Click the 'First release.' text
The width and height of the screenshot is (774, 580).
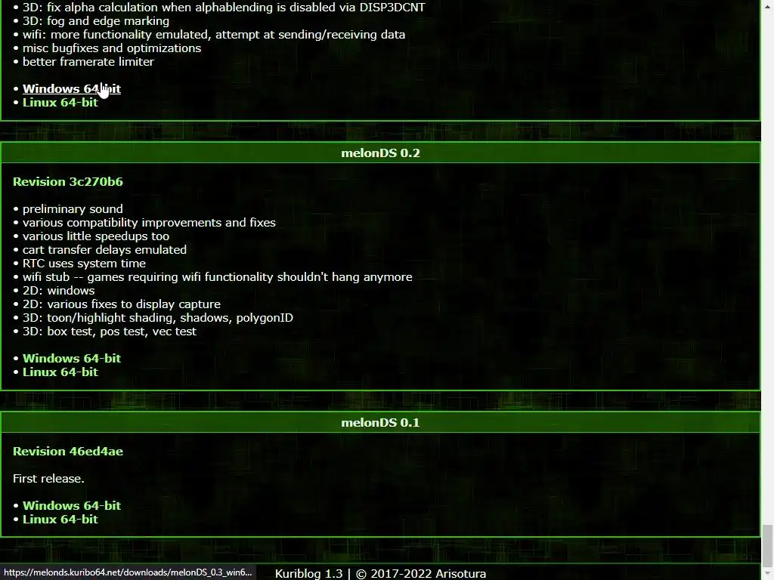tap(48, 478)
